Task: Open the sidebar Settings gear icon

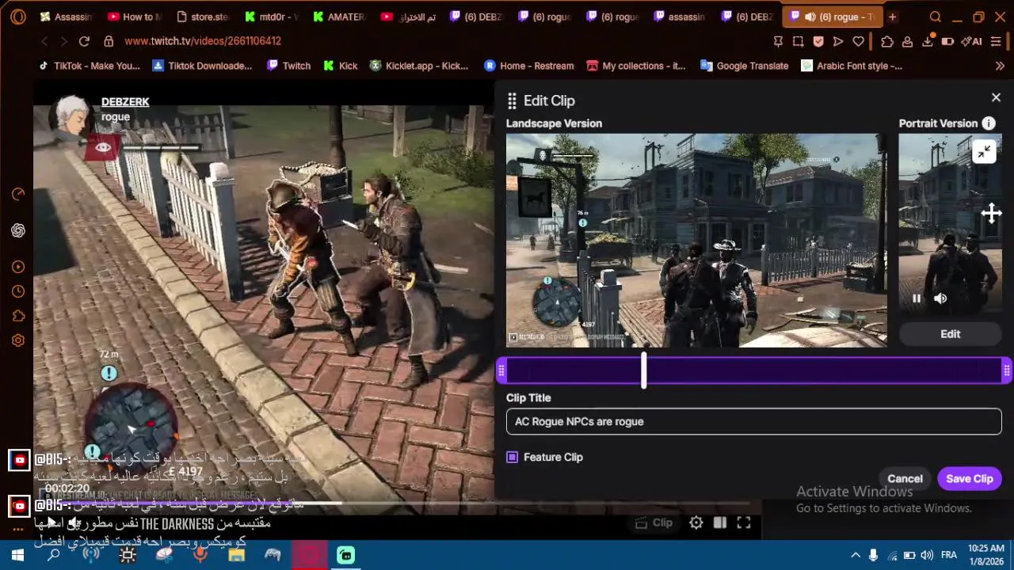Action: point(18,340)
